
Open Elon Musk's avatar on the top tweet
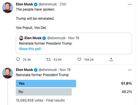[x=8, y=8]
